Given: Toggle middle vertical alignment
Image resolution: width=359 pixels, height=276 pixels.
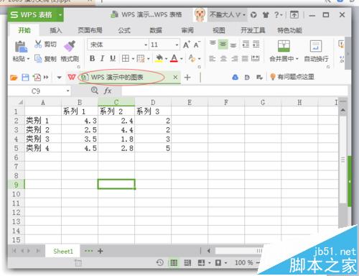Looking at the screenshot, I should [x=223, y=45].
